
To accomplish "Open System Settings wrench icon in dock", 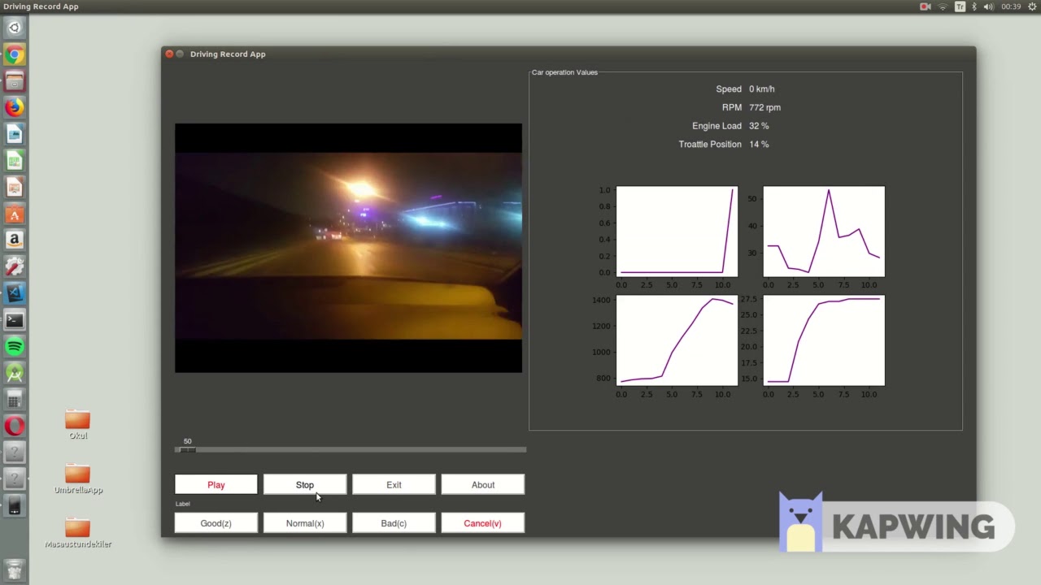I will click(x=14, y=267).
